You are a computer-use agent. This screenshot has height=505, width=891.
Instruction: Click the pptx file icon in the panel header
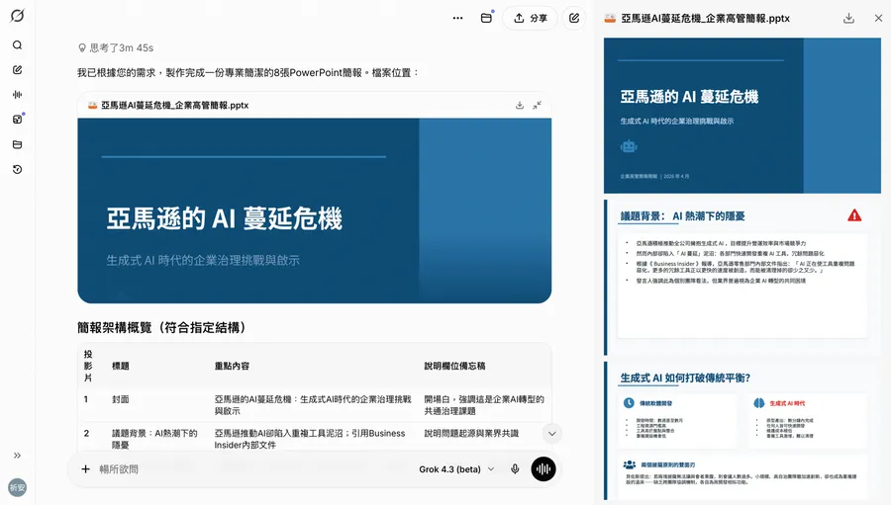tap(610, 18)
